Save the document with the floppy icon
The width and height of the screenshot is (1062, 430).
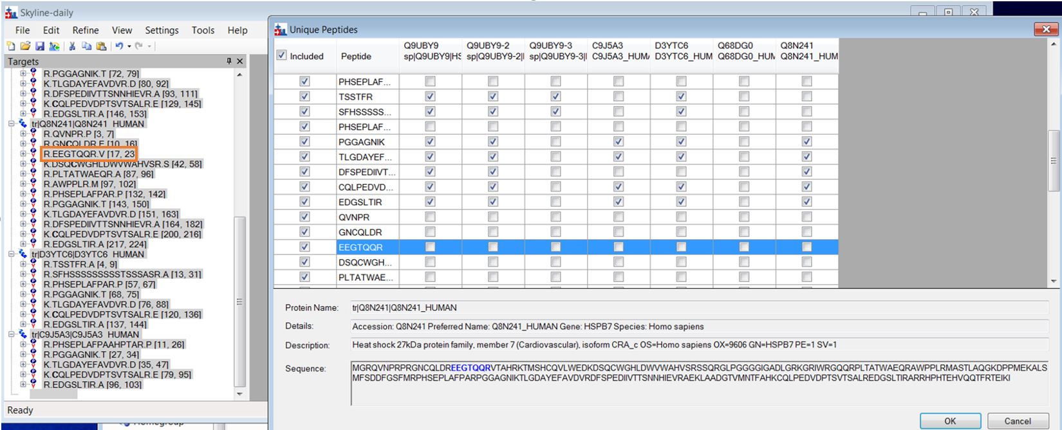coord(40,46)
